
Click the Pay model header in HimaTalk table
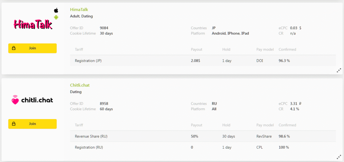[x=265, y=50]
